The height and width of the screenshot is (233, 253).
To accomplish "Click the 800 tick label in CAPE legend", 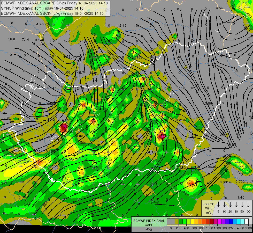I will click(202, 228).
